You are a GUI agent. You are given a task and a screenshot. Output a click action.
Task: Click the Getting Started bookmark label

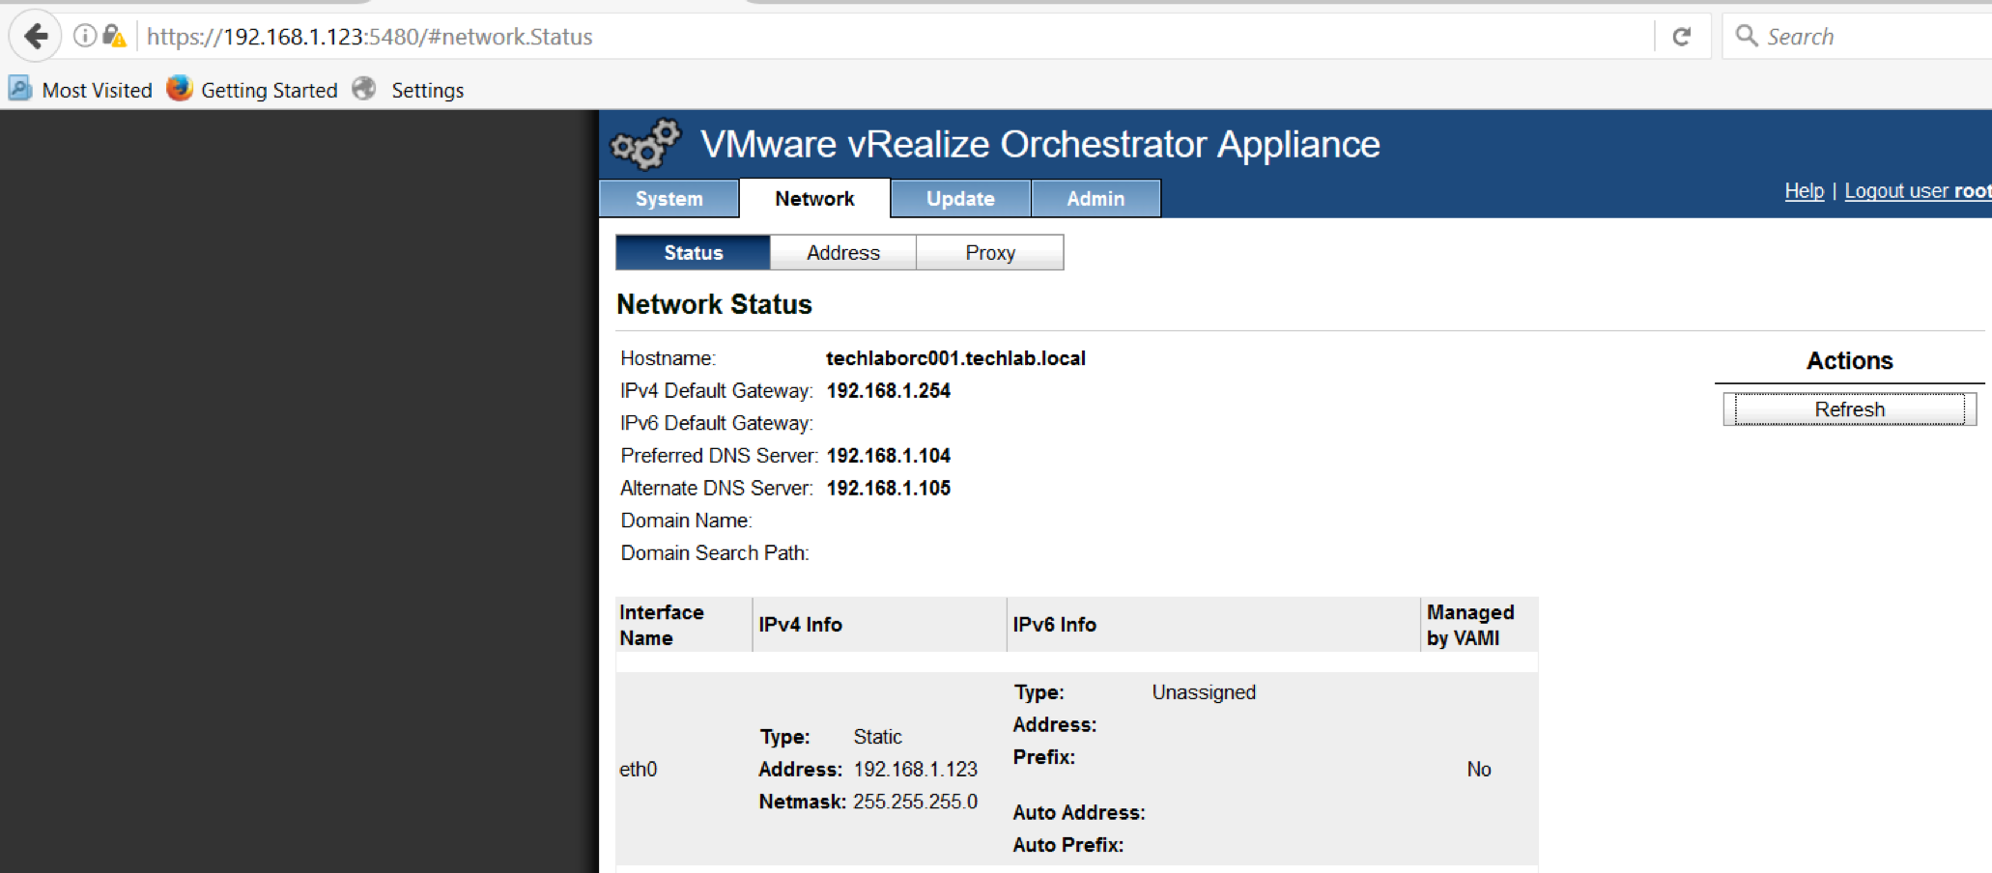pos(269,90)
